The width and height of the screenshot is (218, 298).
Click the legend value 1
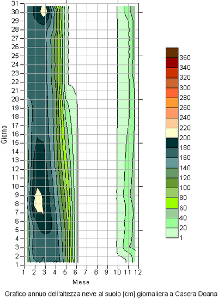[181, 238]
